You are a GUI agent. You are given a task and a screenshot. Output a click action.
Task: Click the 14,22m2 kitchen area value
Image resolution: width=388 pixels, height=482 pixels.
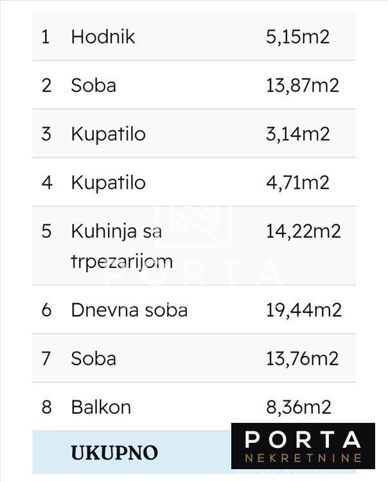point(303,231)
